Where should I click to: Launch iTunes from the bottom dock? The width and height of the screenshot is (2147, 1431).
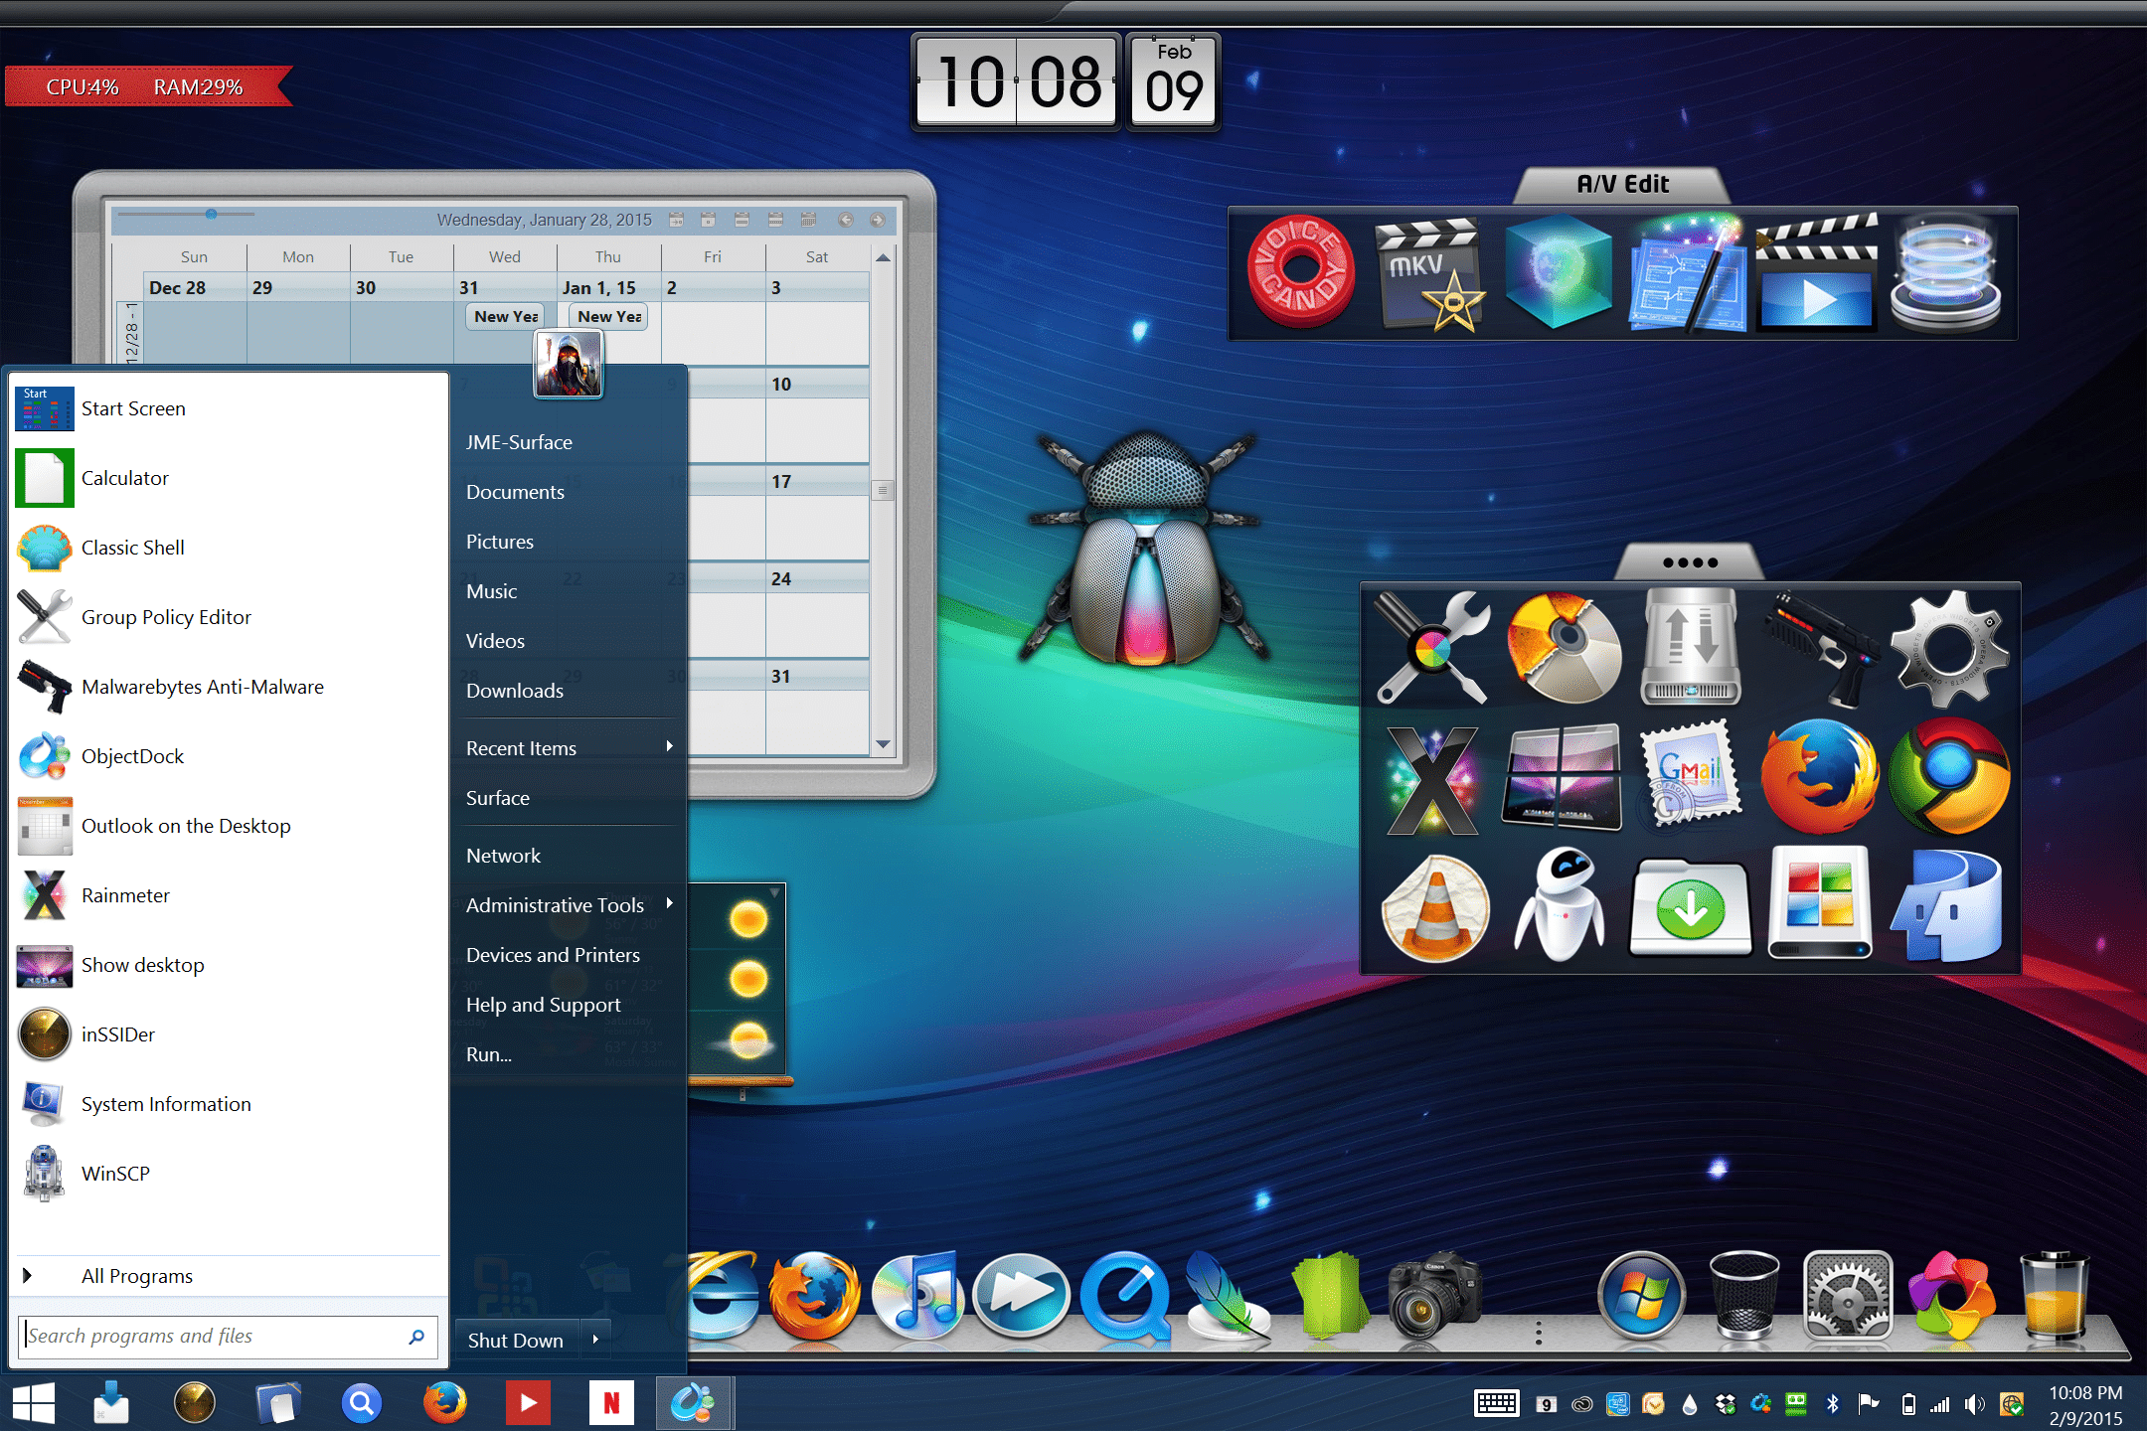[916, 1295]
